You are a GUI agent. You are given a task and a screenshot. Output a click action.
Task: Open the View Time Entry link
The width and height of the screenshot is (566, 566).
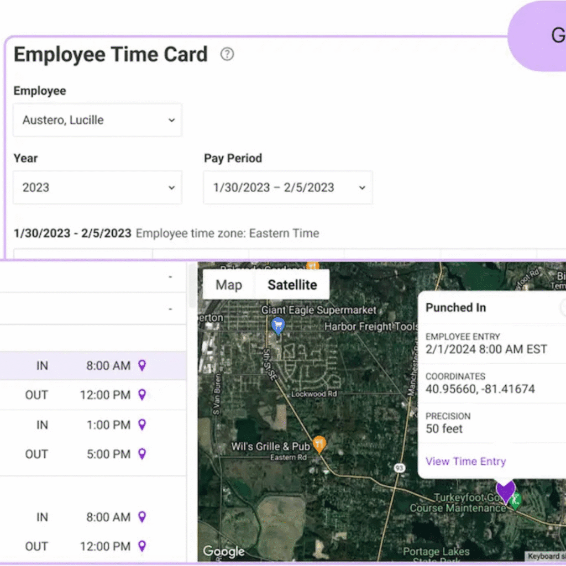465,462
